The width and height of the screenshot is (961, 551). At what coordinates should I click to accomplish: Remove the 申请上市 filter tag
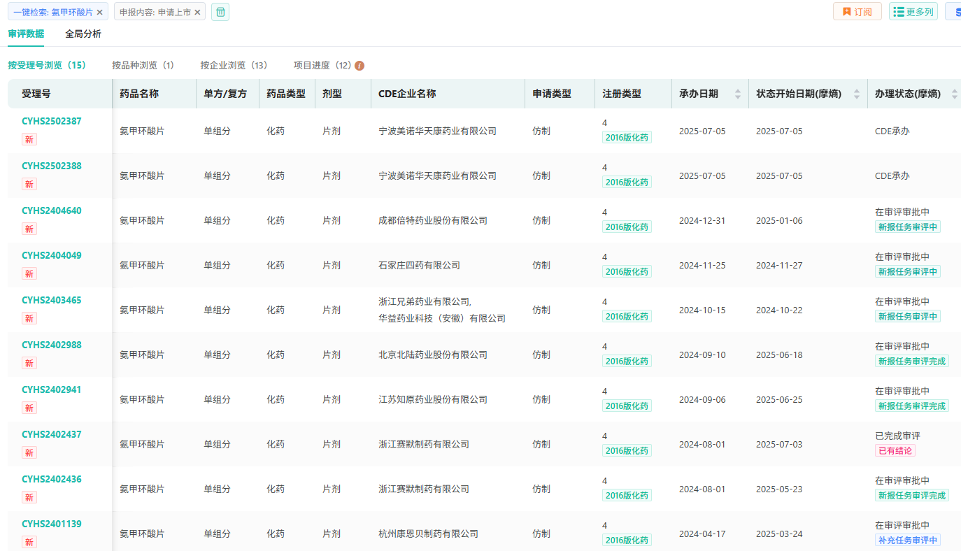(197, 13)
